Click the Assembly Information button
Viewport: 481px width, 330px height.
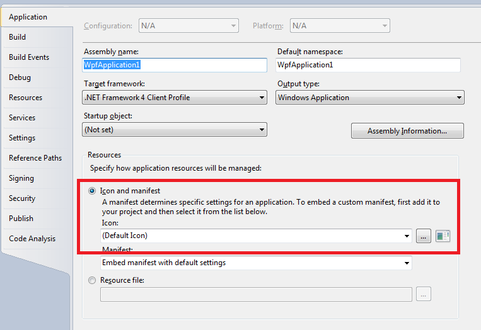pos(407,131)
